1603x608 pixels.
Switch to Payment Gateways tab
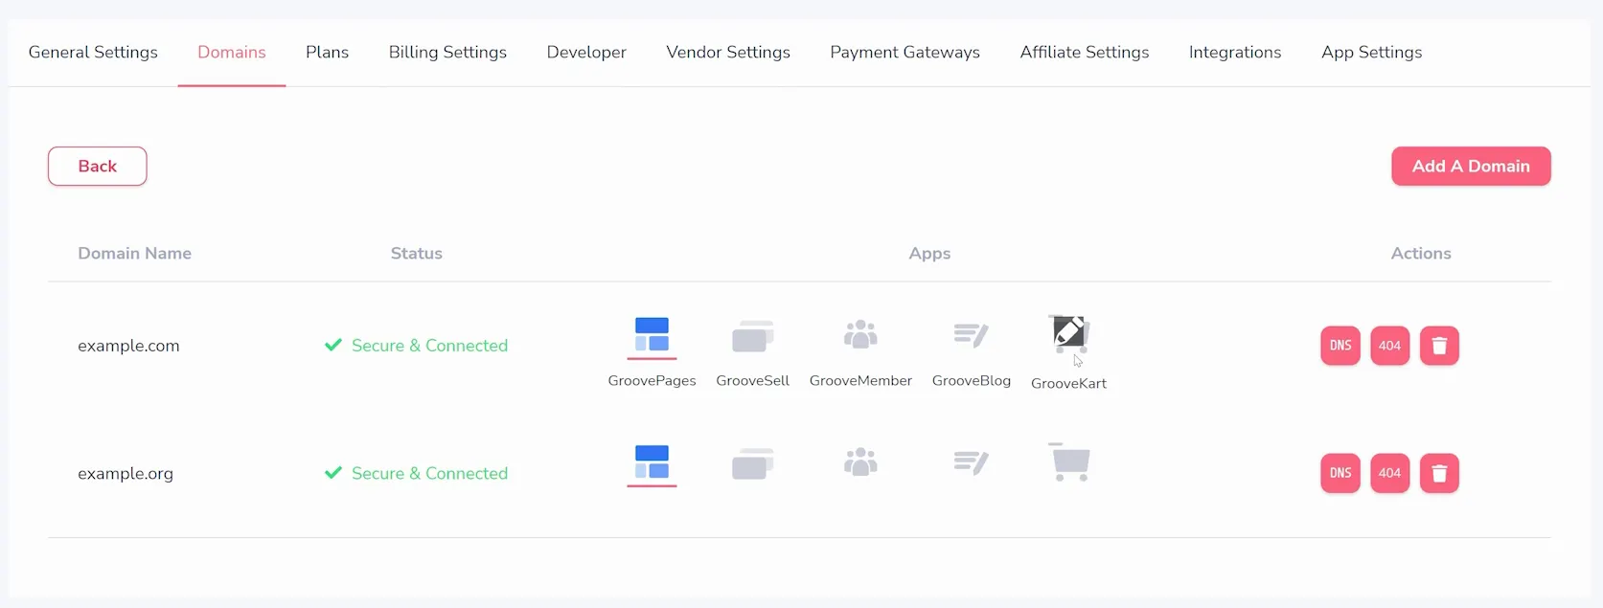point(905,52)
